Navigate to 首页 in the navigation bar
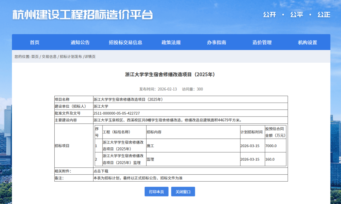The image size is (341, 204). pos(34,42)
